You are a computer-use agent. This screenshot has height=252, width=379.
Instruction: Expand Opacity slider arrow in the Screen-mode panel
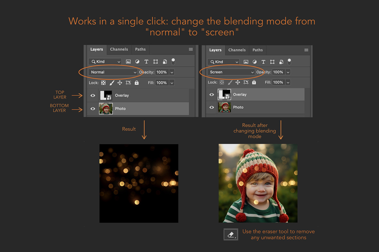288,72
